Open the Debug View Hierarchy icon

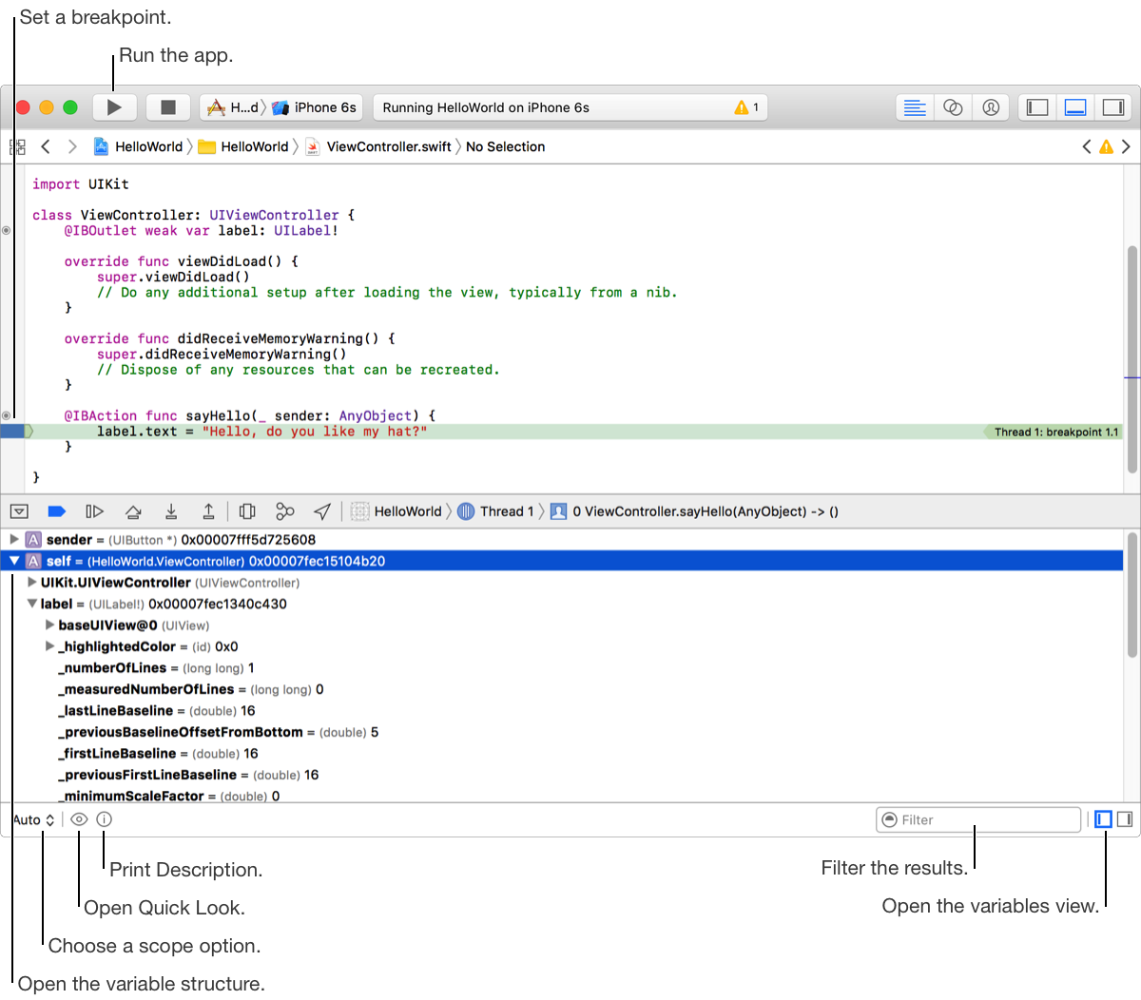pyautogui.click(x=247, y=511)
